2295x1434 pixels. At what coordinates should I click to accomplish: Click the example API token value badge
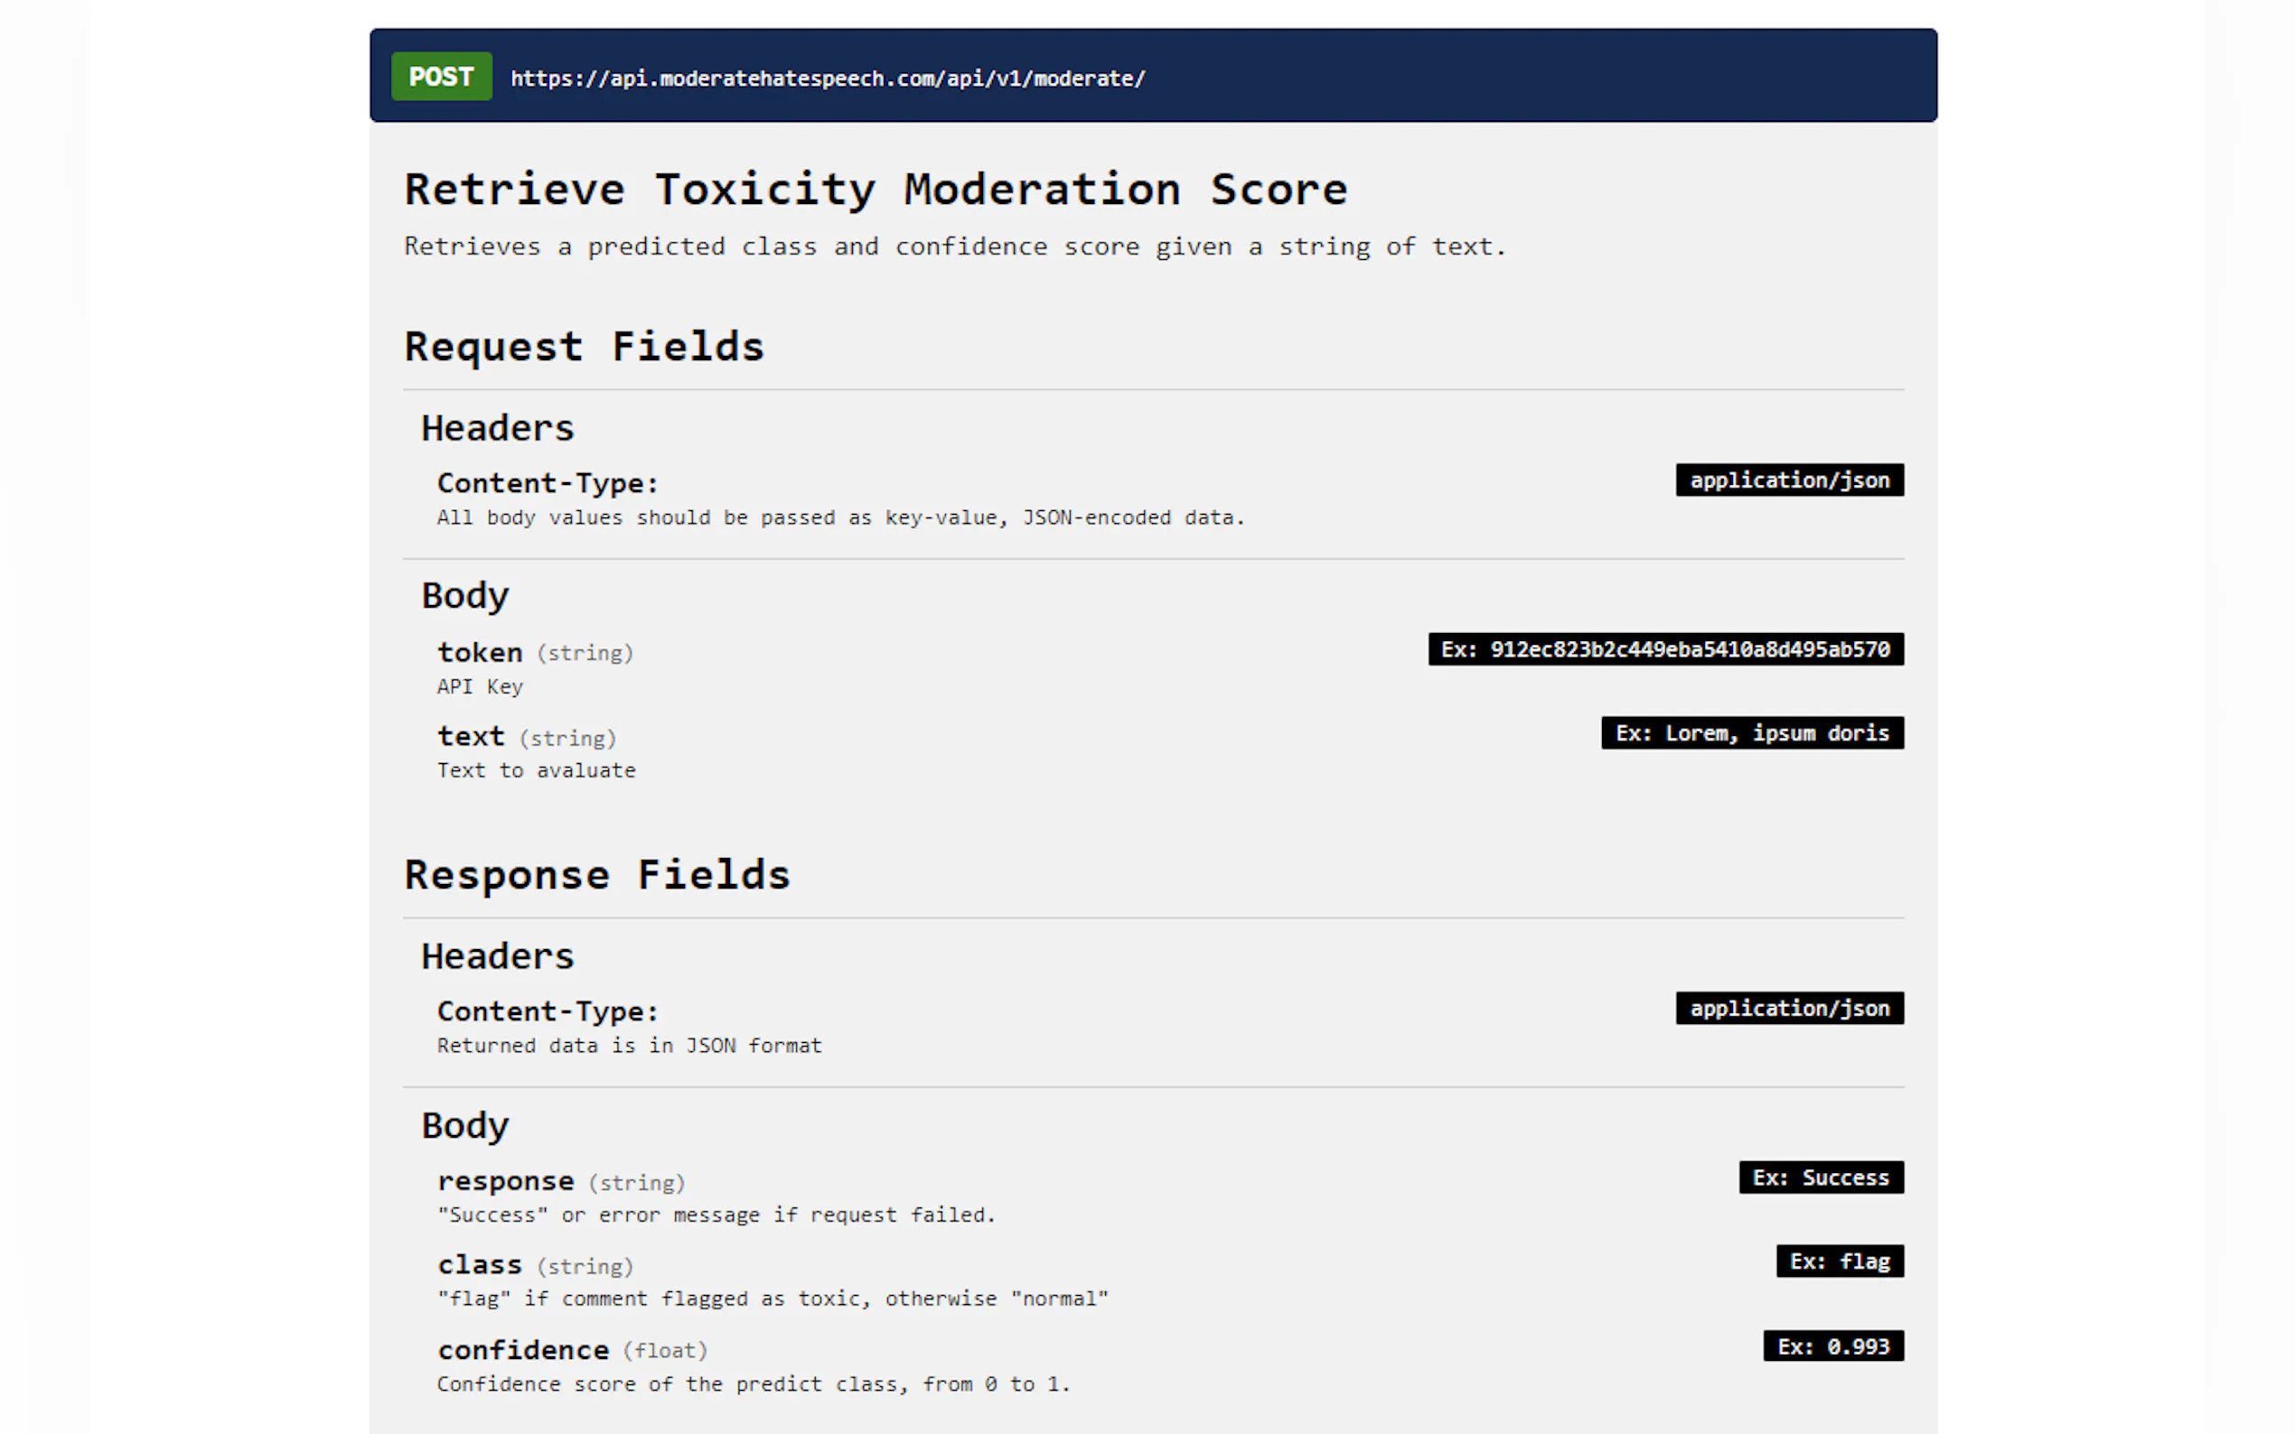1665,649
